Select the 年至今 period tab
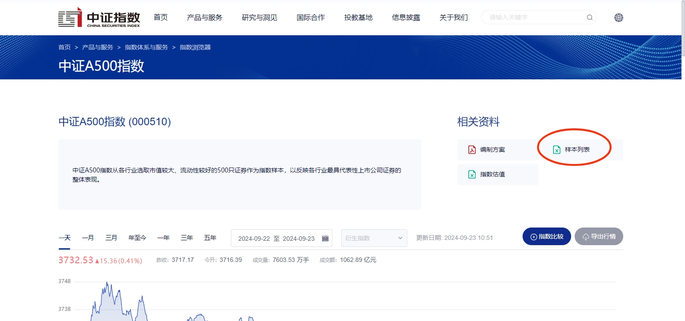 coord(137,238)
